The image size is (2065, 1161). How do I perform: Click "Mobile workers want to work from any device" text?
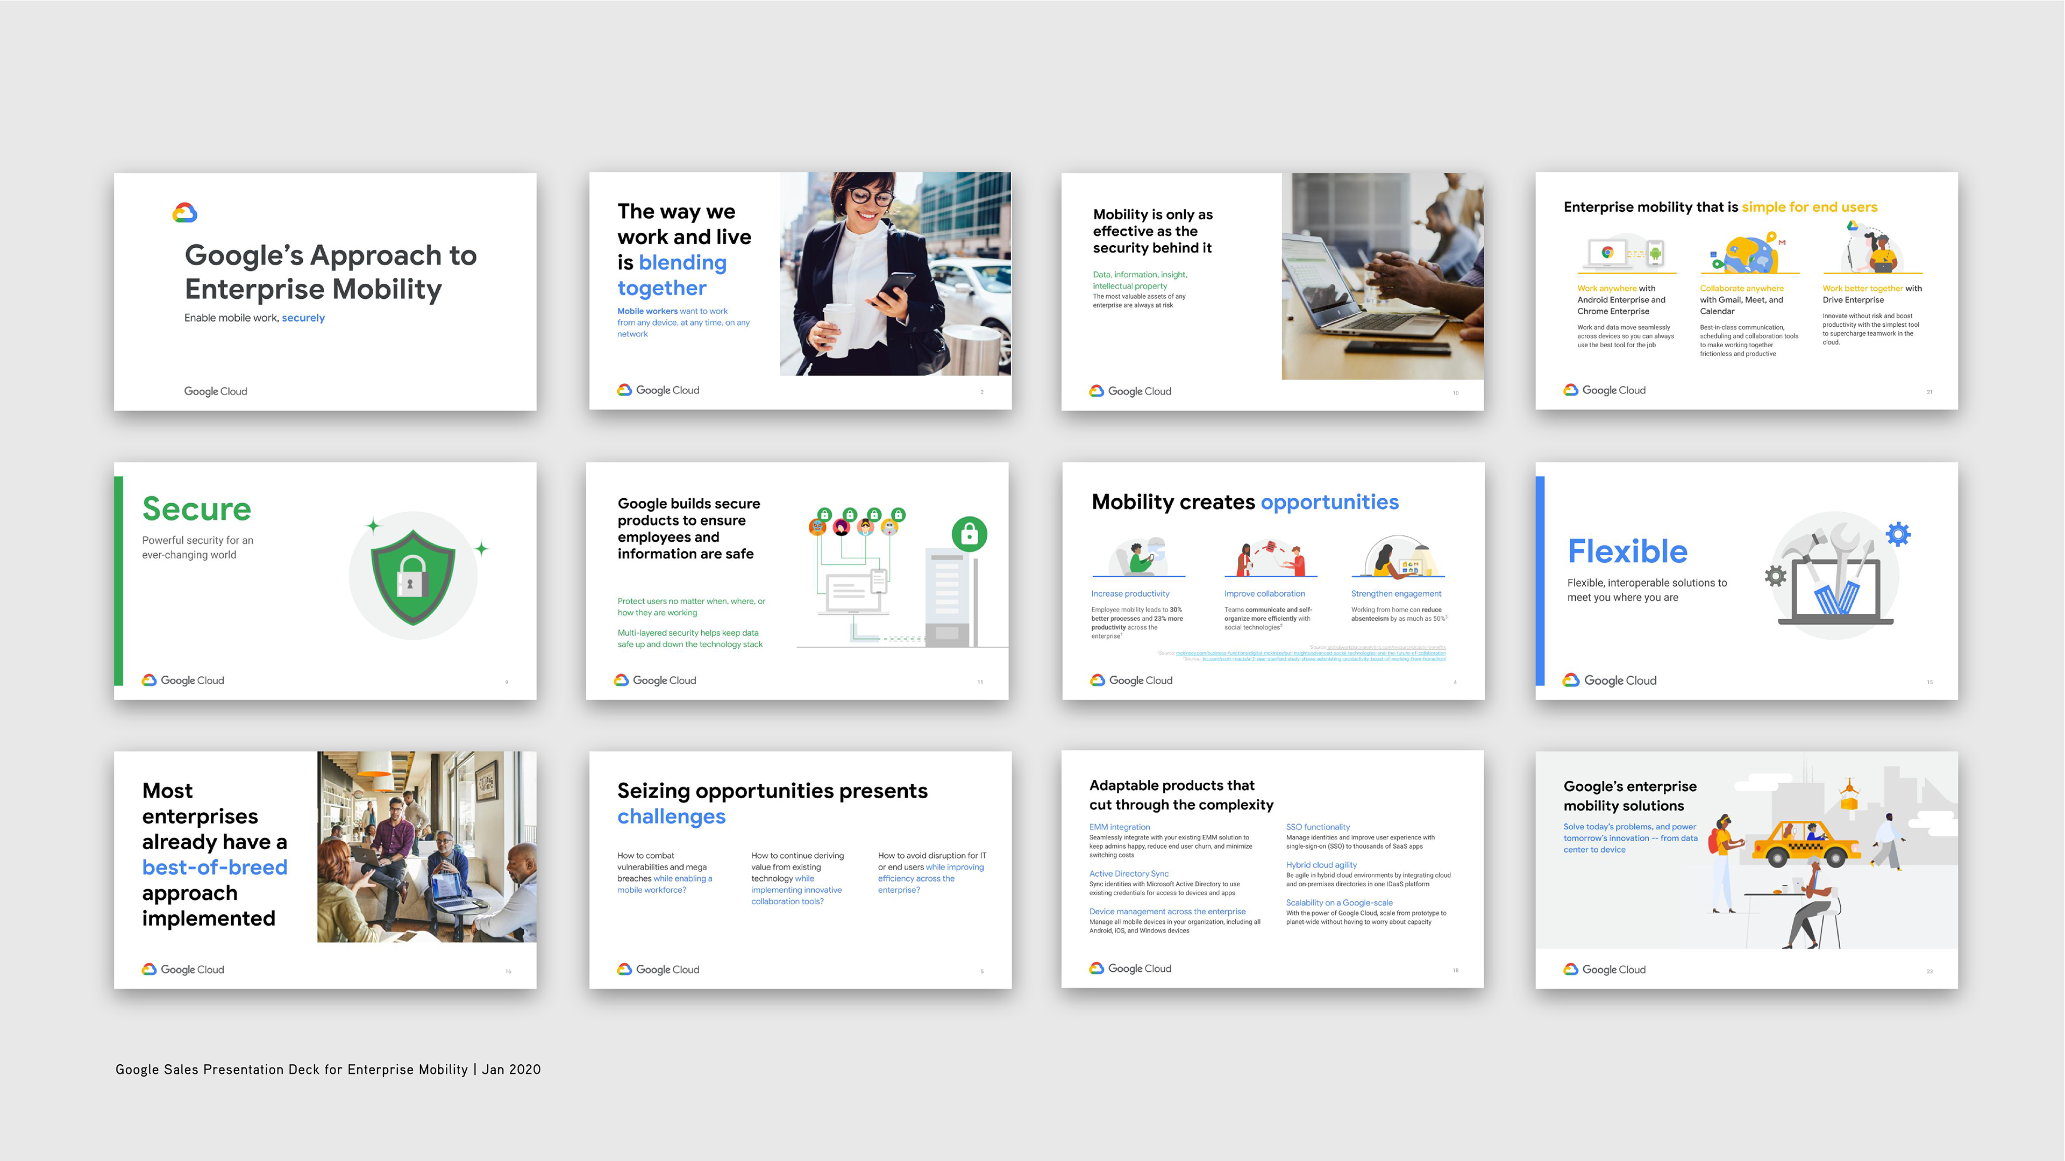coord(684,323)
